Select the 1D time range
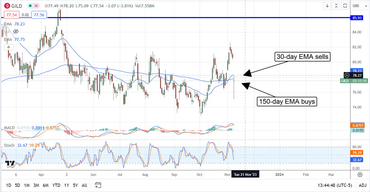Screen dimensions: 370x192 tap(9, 185)
